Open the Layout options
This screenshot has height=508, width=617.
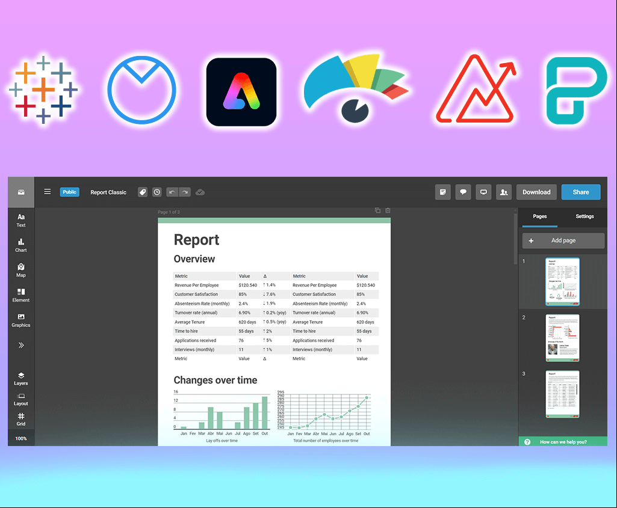[21, 400]
